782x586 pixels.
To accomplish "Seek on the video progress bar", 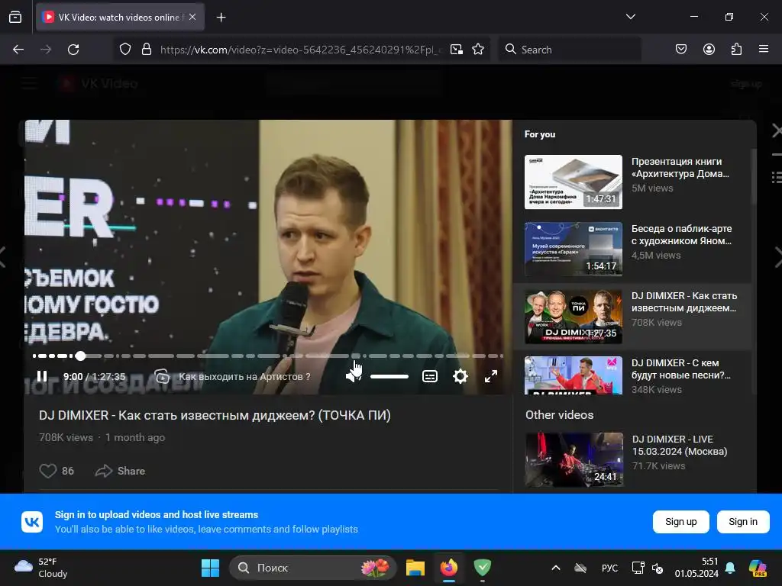I will point(268,356).
